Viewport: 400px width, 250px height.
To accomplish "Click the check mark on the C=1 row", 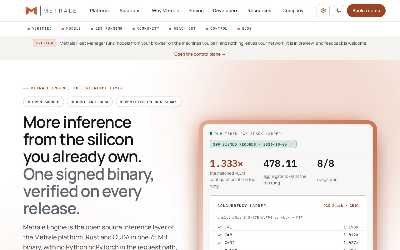I will (x=220, y=227).
